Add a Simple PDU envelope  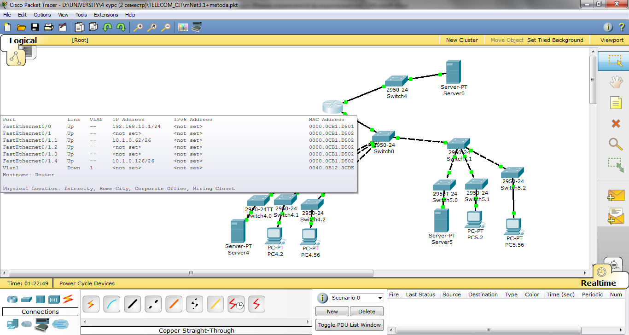pyautogui.click(x=616, y=195)
